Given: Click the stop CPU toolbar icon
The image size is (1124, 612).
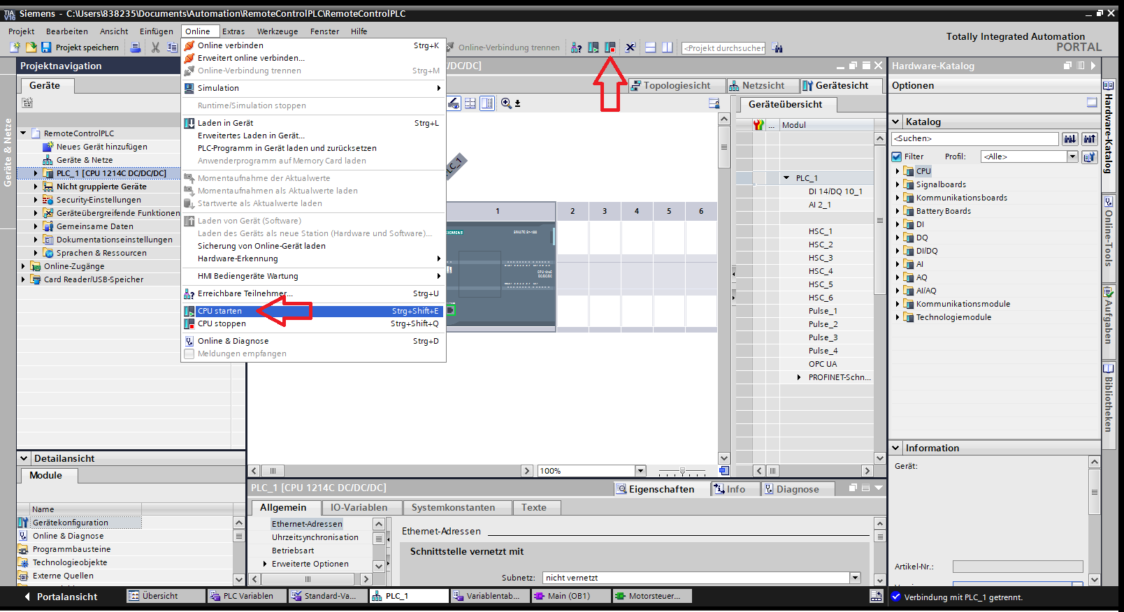Looking at the screenshot, I should [x=610, y=48].
